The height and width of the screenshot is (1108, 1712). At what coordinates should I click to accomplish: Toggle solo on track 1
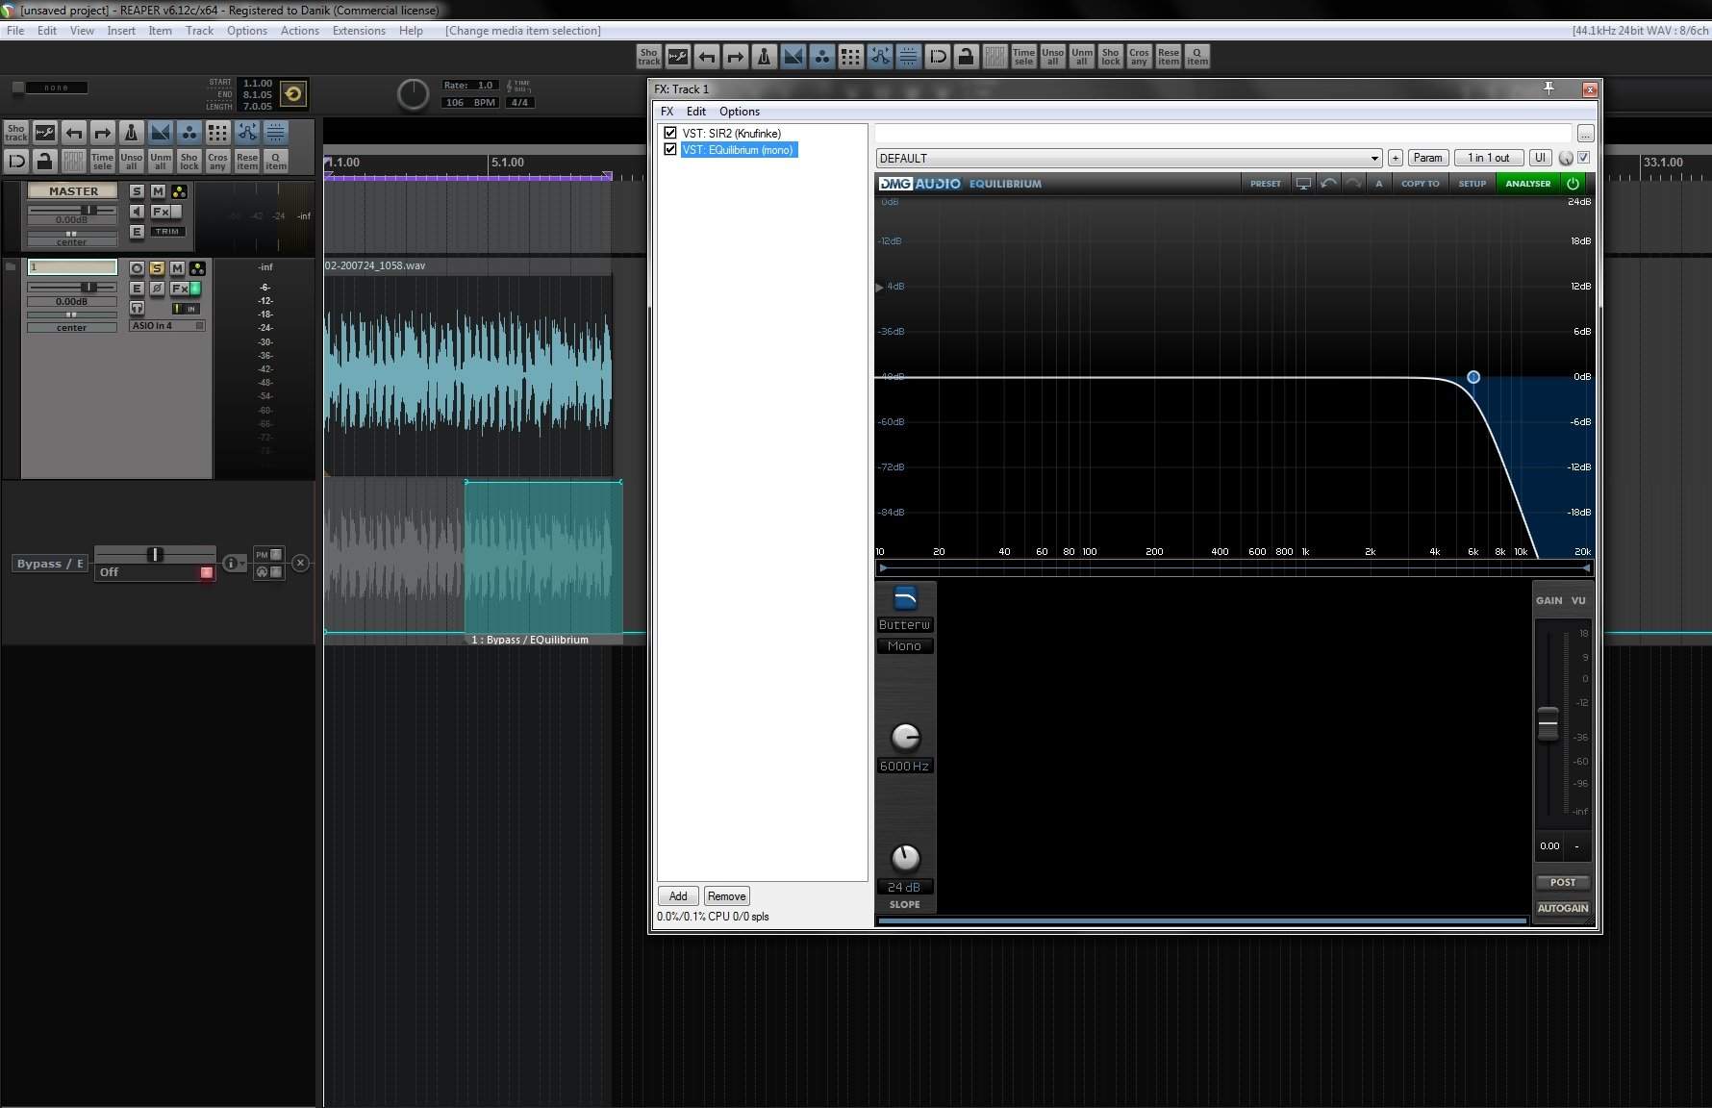157,268
